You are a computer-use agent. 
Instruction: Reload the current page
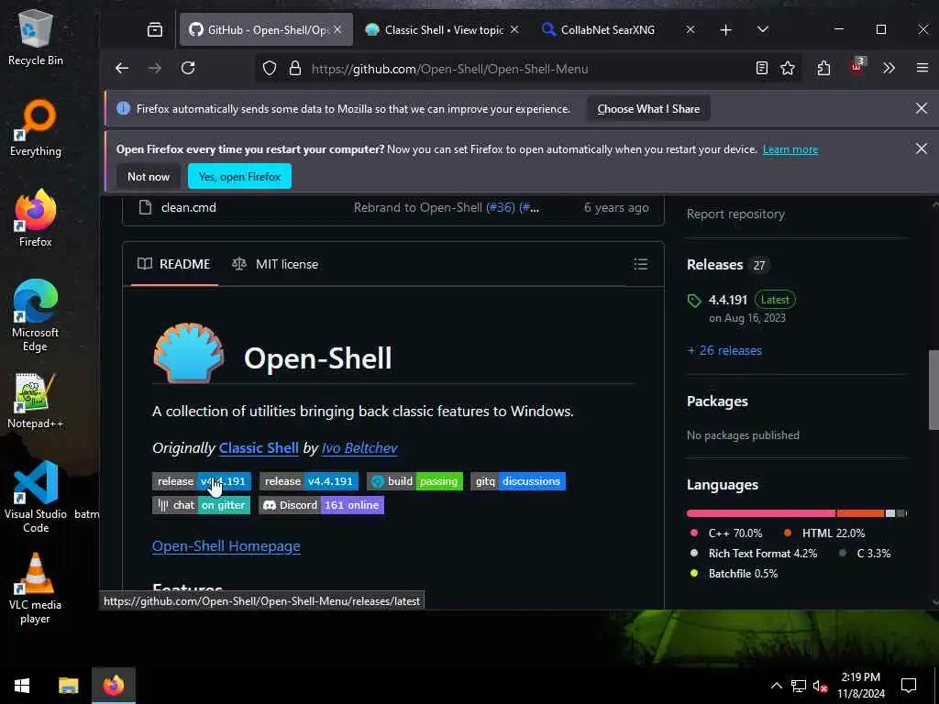point(188,68)
